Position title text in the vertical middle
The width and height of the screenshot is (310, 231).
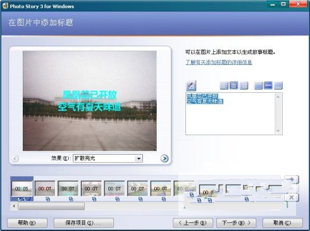pyautogui.click(x=268, y=86)
